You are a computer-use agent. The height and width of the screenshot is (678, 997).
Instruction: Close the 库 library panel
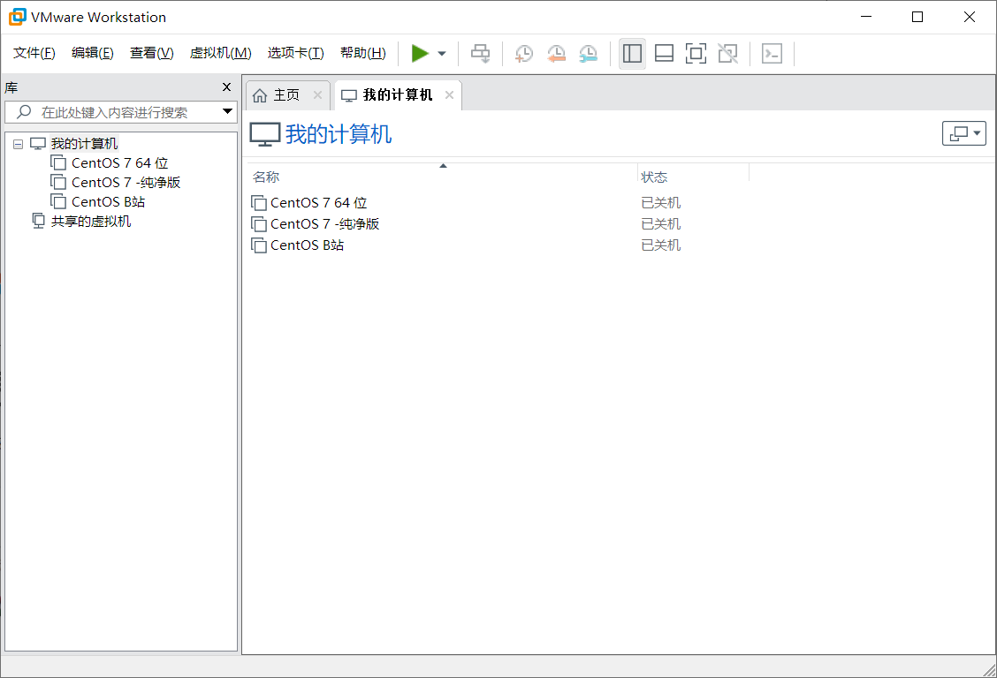click(226, 87)
